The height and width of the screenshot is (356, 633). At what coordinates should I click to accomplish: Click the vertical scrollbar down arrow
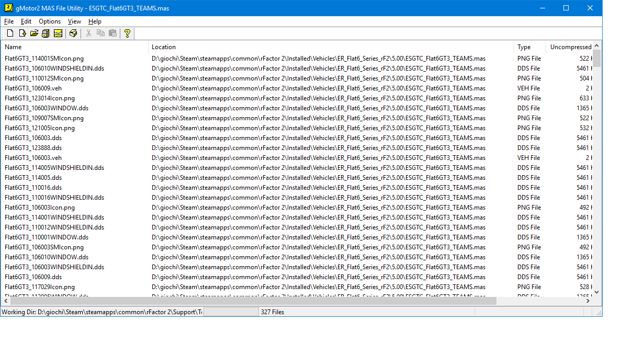point(597,292)
